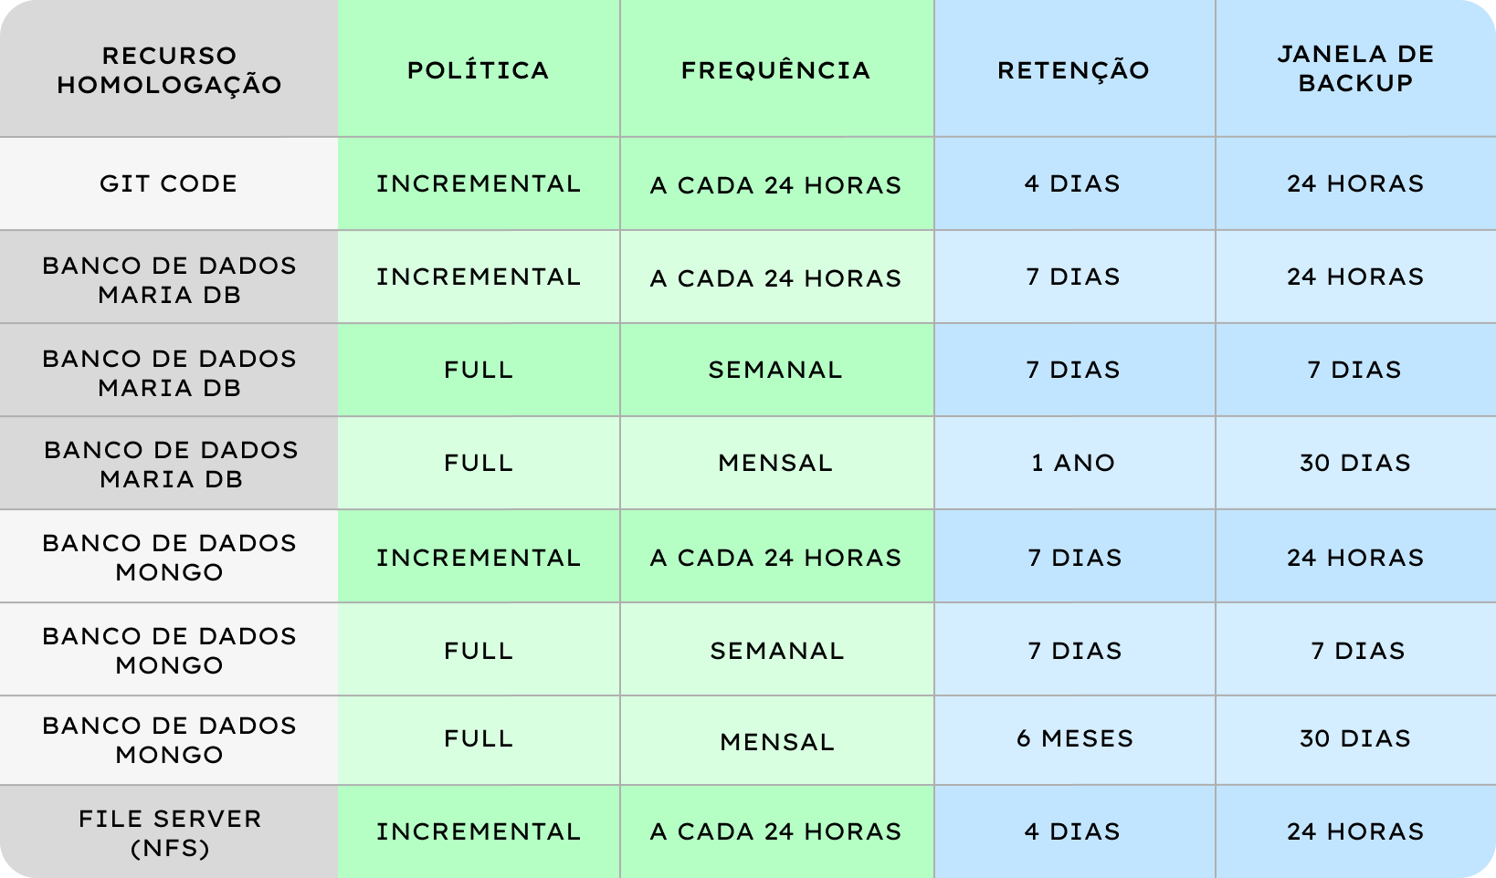Select the 30 Dias window beside 6 Meses
The width and height of the screenshot is (1496, 878).
(1355, 738)
